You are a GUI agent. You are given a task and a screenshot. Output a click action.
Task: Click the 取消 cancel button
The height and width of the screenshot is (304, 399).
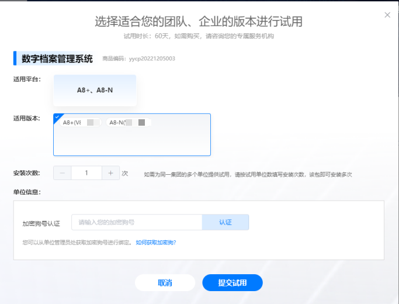(x=165, y=282)
